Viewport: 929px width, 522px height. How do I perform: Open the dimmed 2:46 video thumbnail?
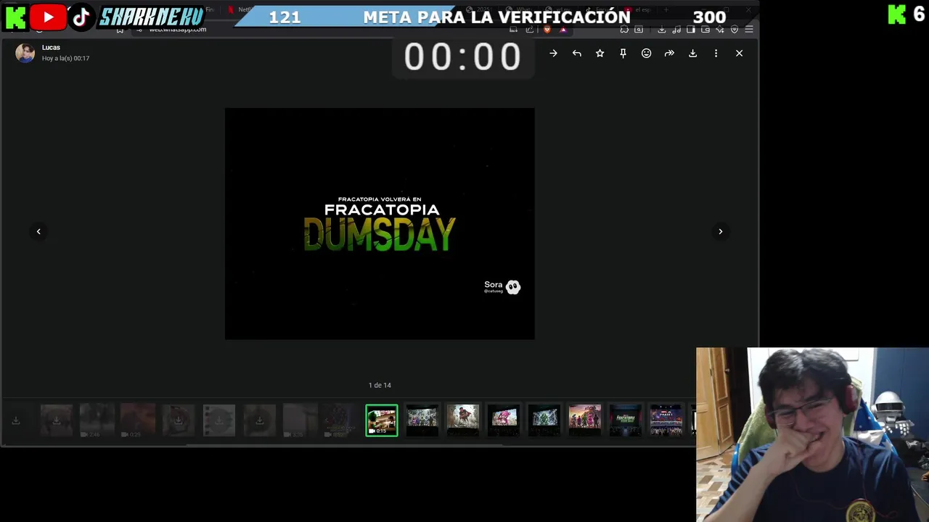(97, 420)
